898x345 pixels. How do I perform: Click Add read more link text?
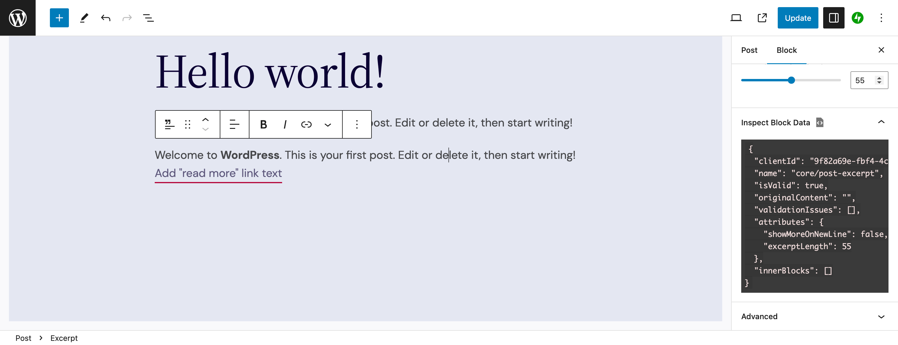[x=218, y=173]
